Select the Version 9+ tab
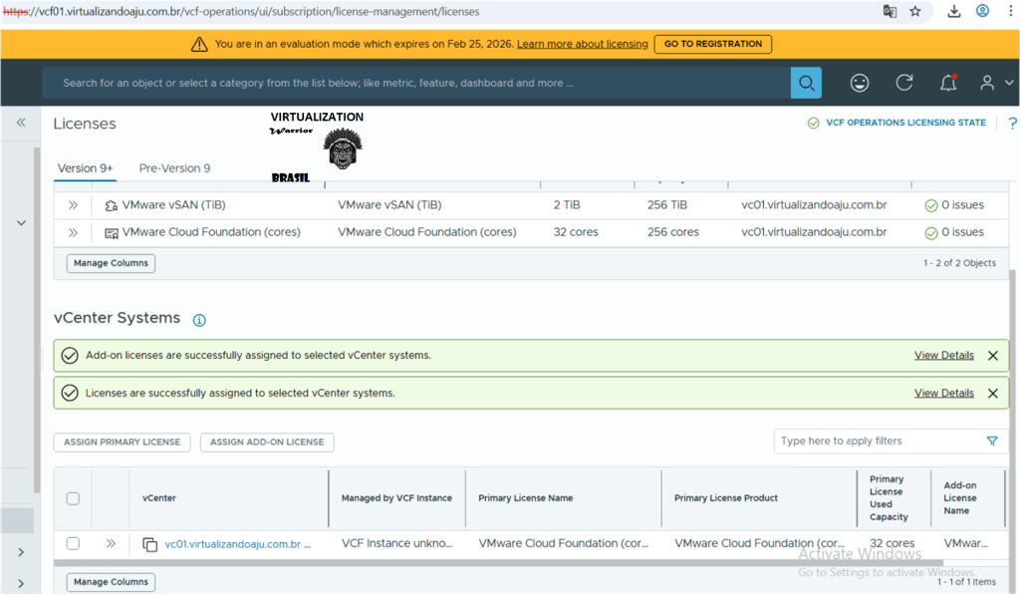Image resolution: width=1020 pixels, height=594 pixels. (x=85, y=168)
